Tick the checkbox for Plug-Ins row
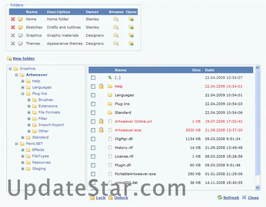Screen dimensions: 266x207 [x=93, y=104]
